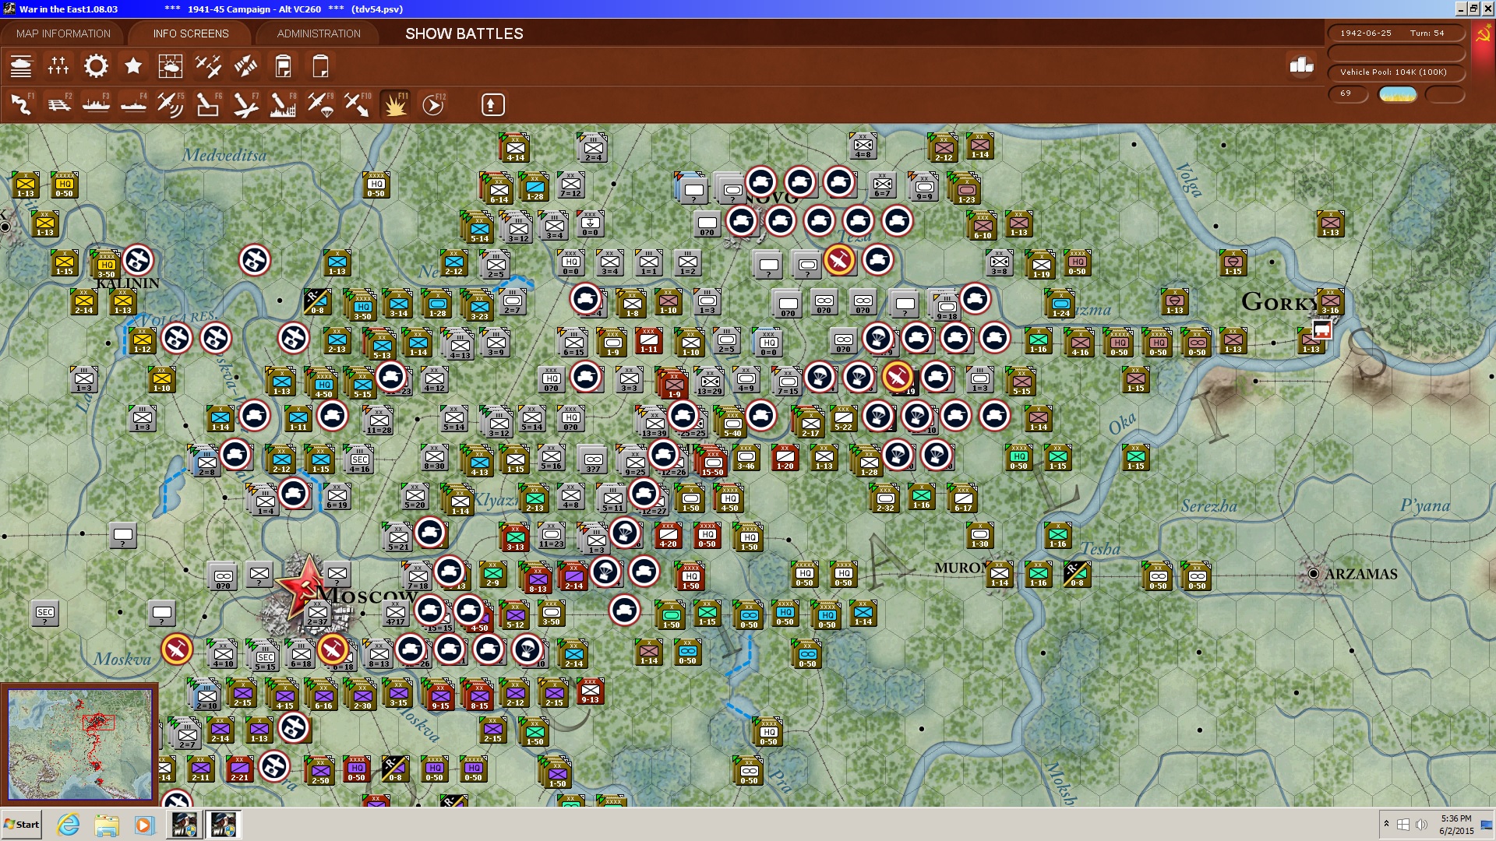1496x841 pixels.
Task: Select the 6-17 unit counter
Action: (963, 498)
